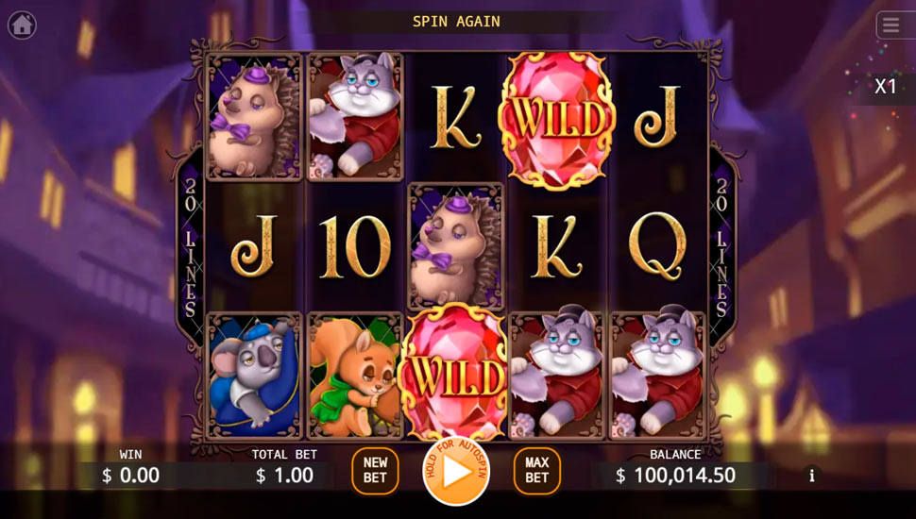Click the home icon
The height and width of the screenshot is (519, 916).
[x=23, y=25]
